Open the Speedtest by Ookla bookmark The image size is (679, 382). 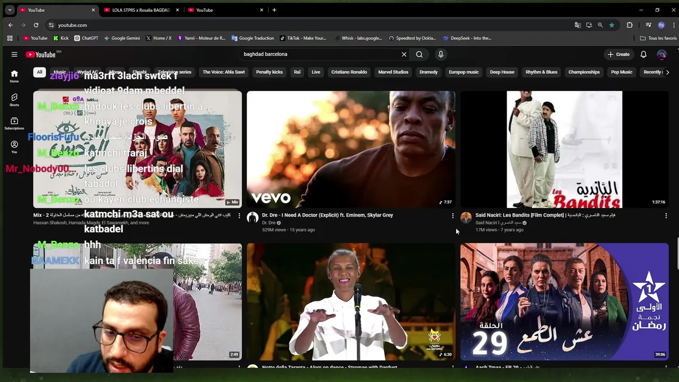click(412, 38)
